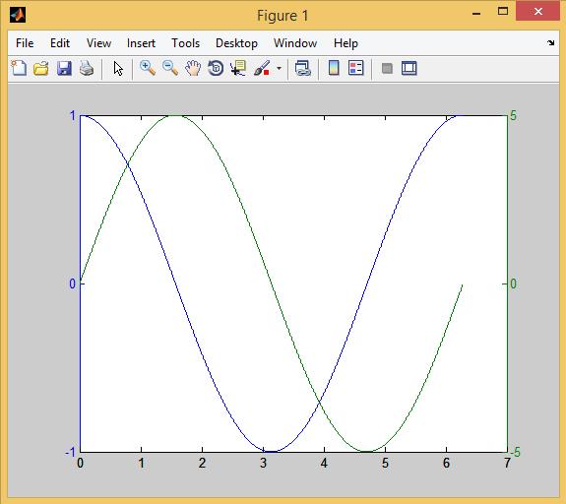Expand the brush color dropdown arrow
The height and width of the screenshot is (504, 566).
click(x=279, y=68)
